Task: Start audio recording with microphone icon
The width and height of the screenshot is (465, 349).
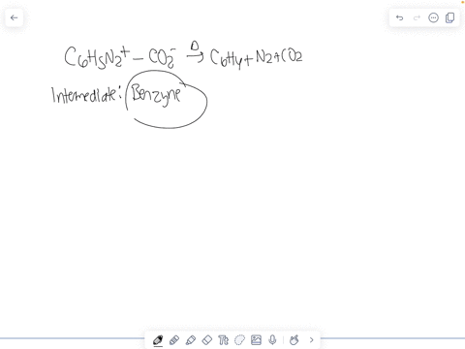Action: click(272, 340)
